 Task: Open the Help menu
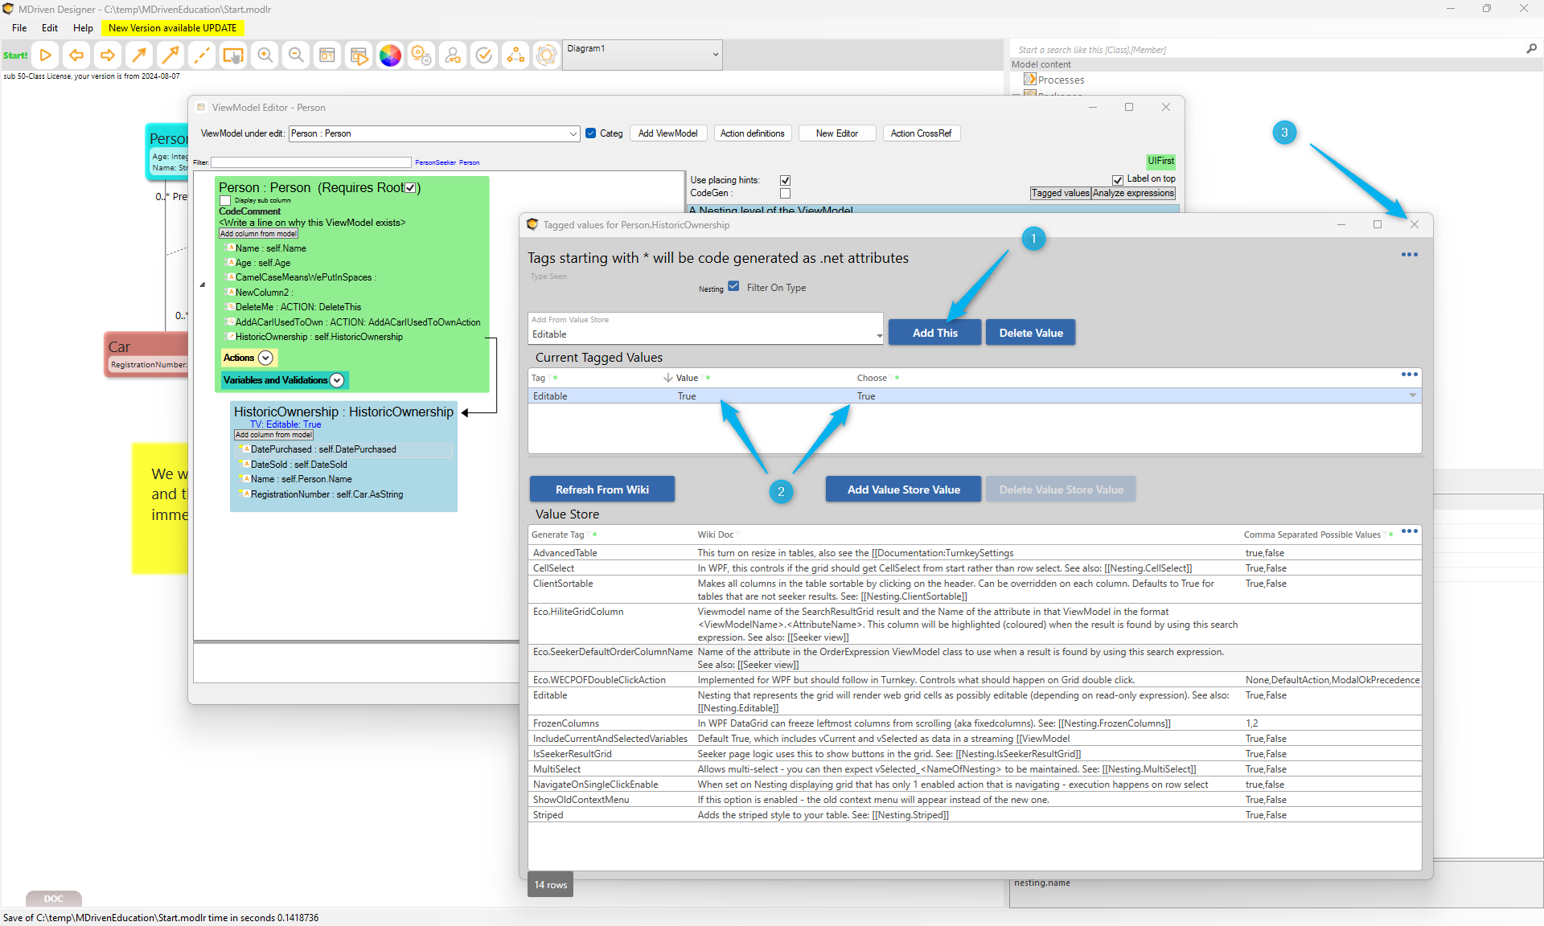[83, 27]
